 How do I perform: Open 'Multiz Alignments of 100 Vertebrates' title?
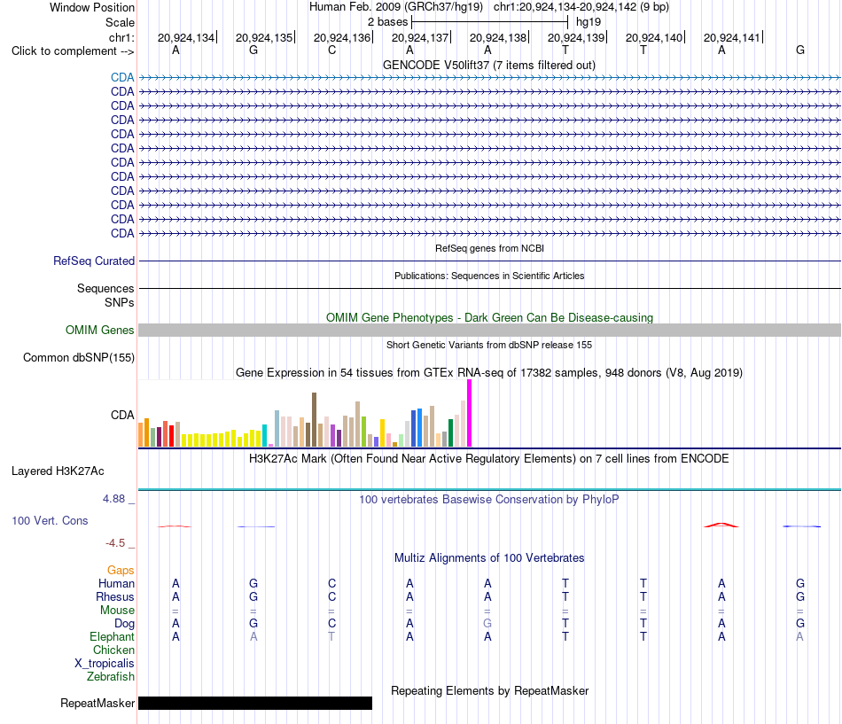click(488, 558)
